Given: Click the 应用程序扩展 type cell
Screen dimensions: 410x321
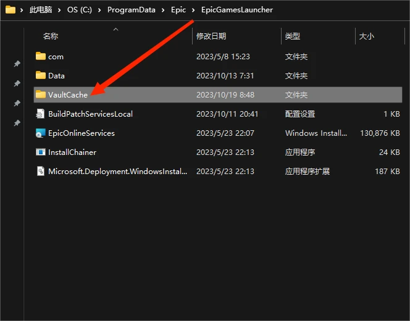Looking at the screenshot, I should point(307,171).
